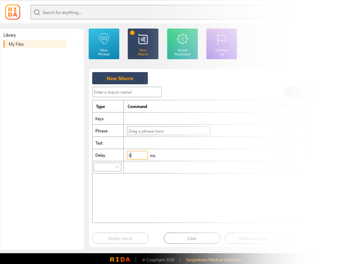Open the Virtual Keyboard tile
Viewport: 352px width, 264px height.
[x=182, y=44]
